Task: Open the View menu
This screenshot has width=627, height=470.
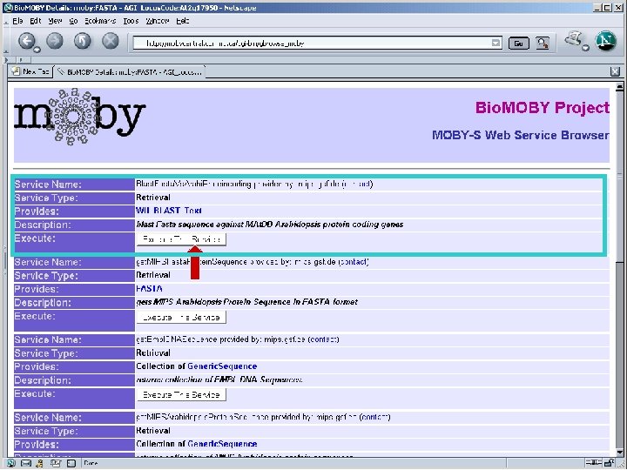Action: tap(55, 21)
